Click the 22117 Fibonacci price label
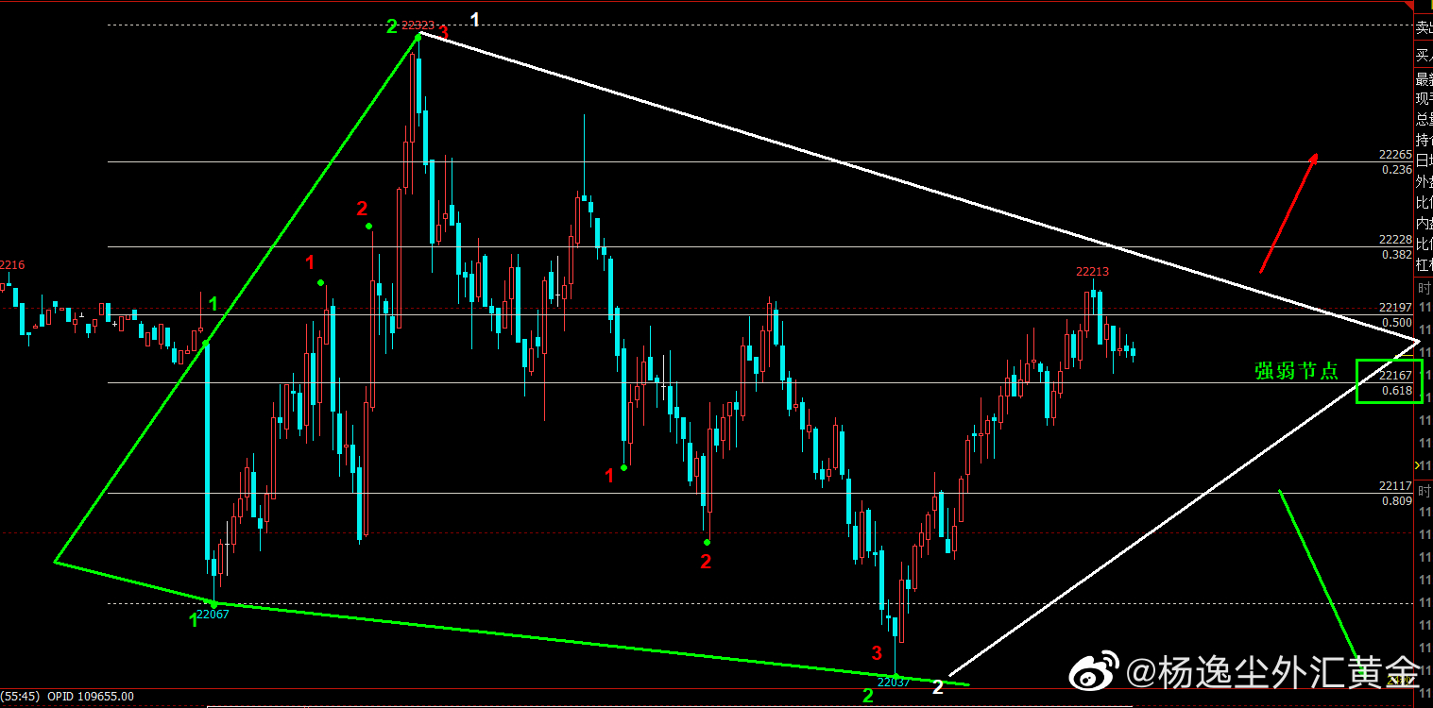 (1395, 486)
